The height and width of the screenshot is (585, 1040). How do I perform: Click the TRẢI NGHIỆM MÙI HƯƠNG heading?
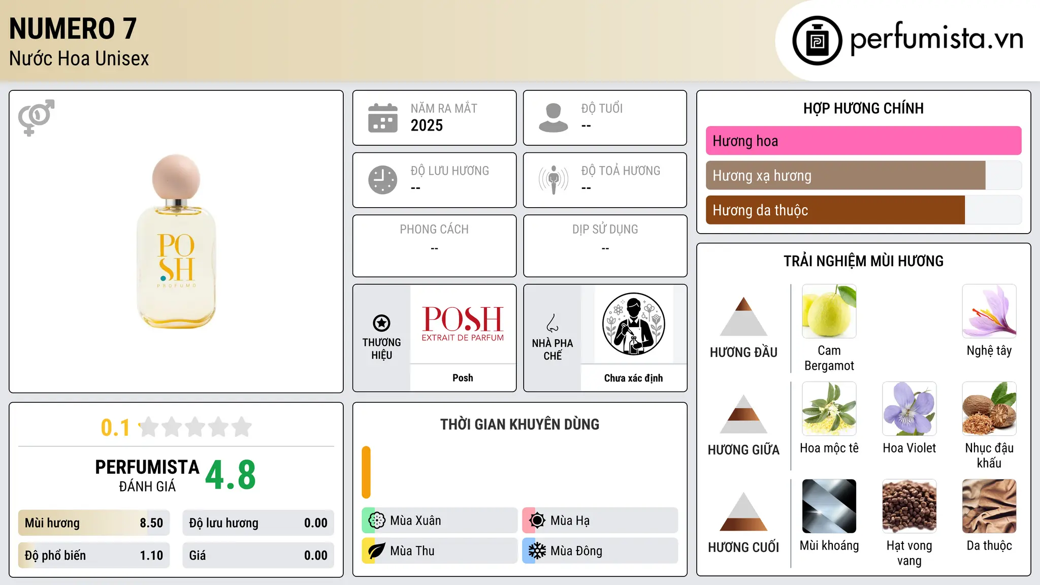click(x=863, y=261)
